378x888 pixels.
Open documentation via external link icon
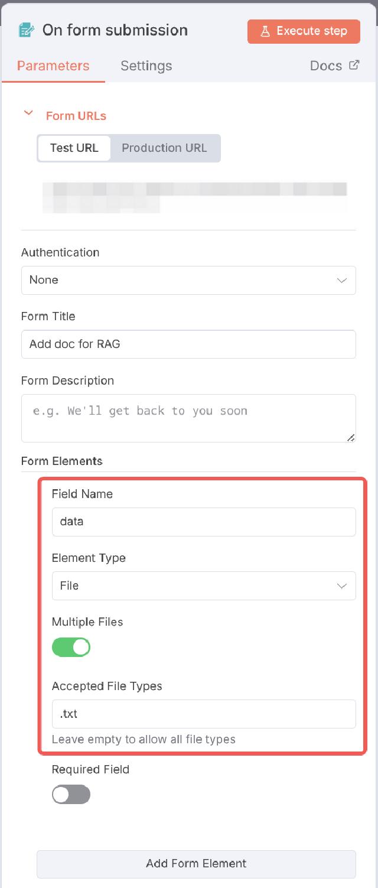(x=354, y=65)
